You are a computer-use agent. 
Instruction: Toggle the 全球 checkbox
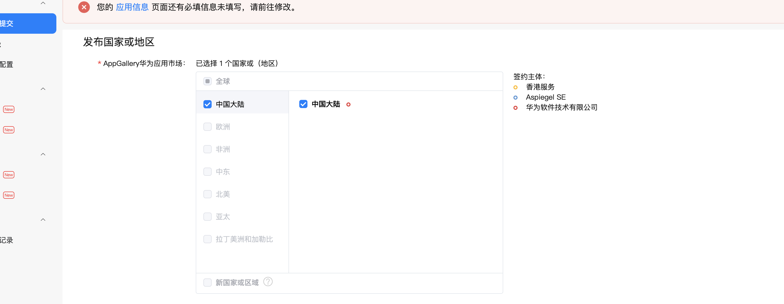[207, 81]
